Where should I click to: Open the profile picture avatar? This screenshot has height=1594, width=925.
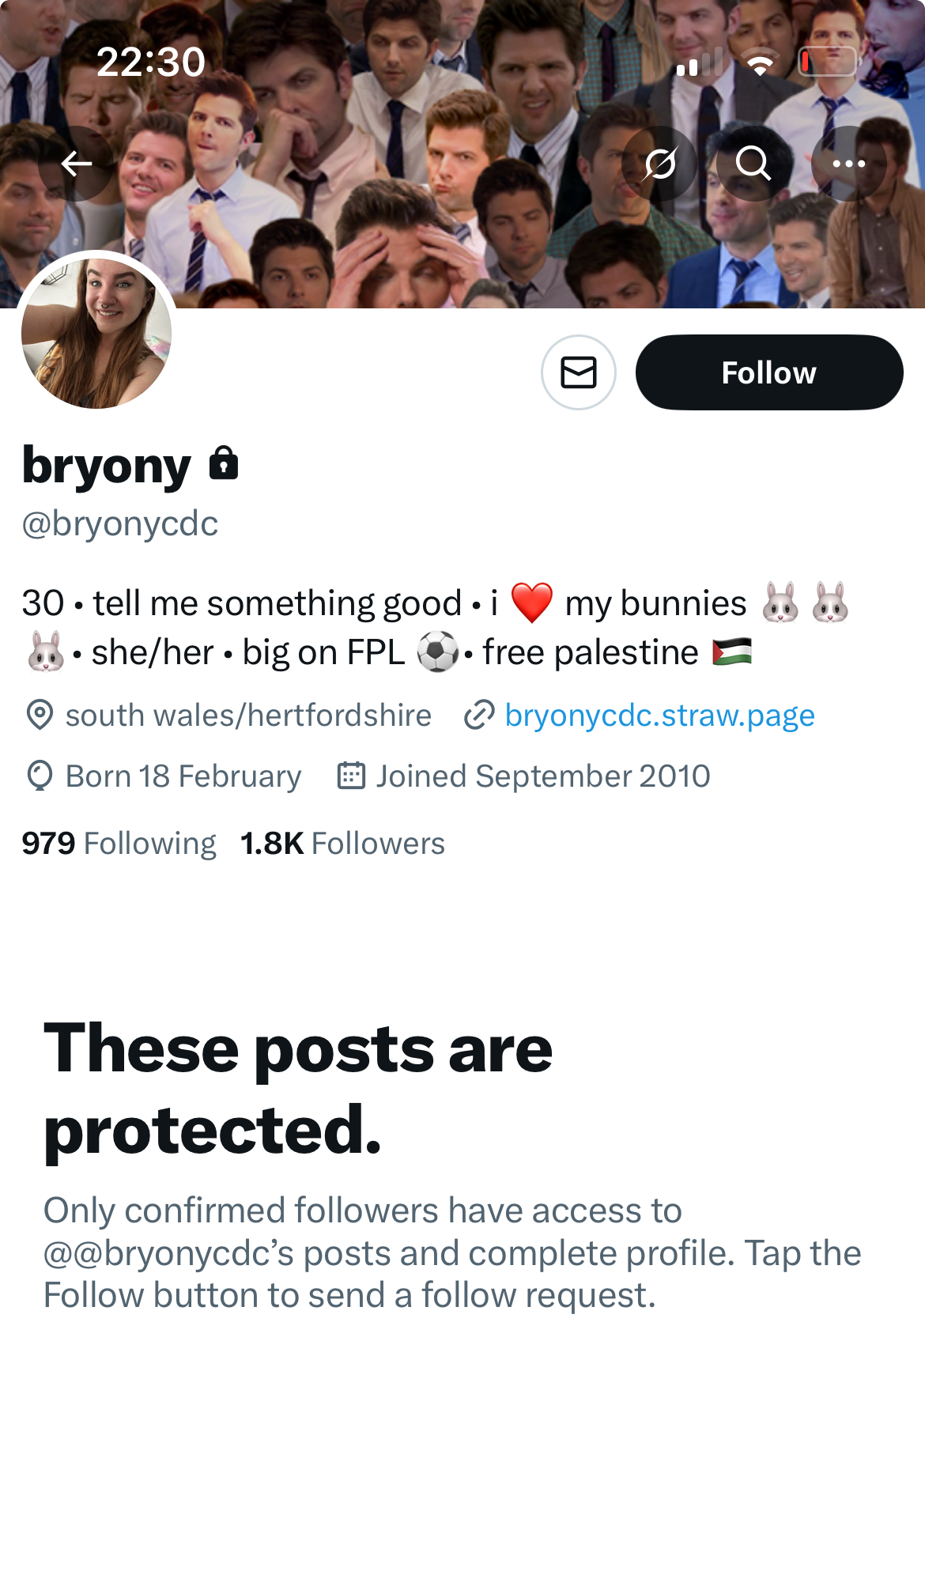pyautogui.click(x=96, y=334)
